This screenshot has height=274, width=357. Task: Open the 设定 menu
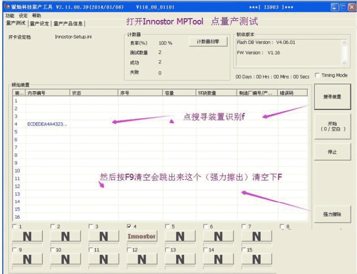[x=23, y=15]
